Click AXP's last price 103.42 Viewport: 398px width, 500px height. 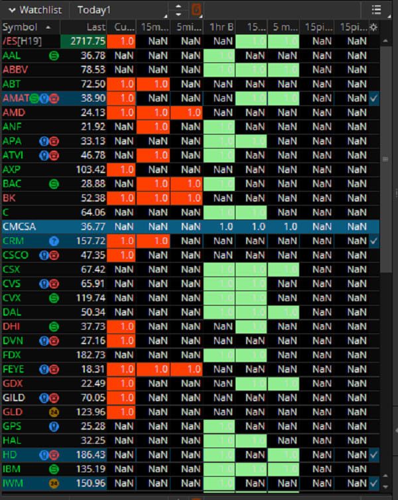(91, 170)
